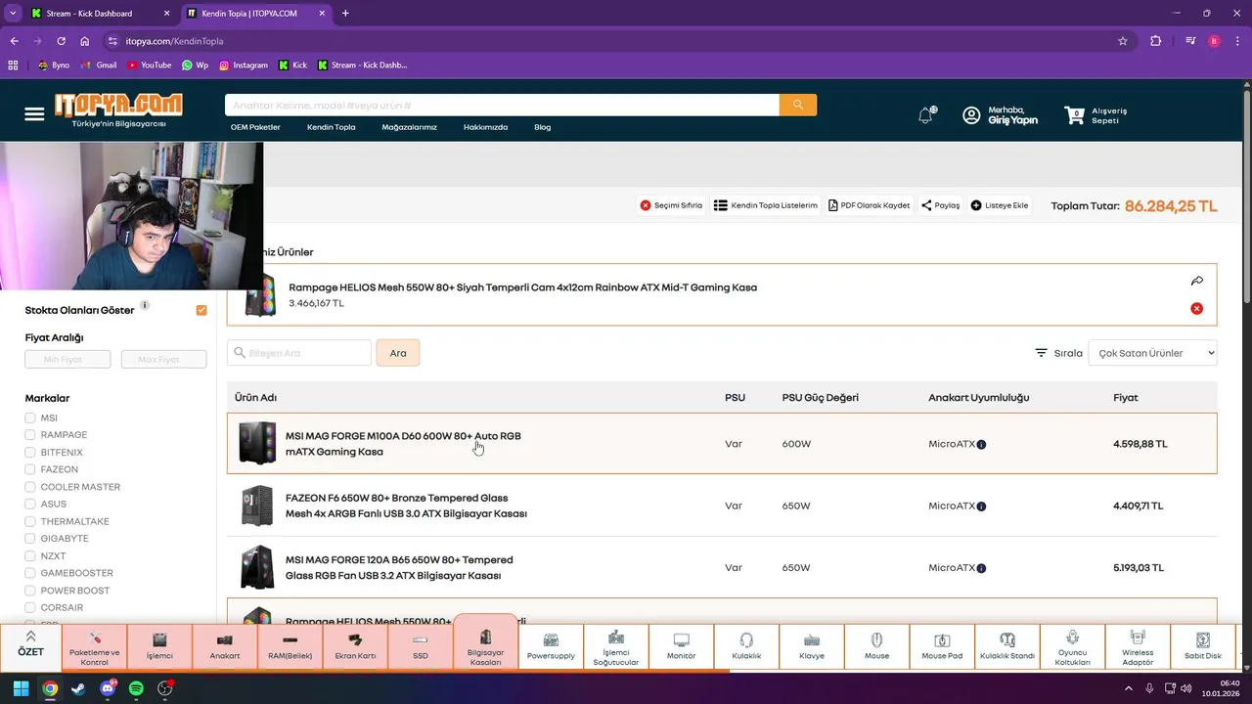The width and height of the screenshot is (1252, 704).
Task: Open OEM Paketler menu
Action: pos(255,127)
